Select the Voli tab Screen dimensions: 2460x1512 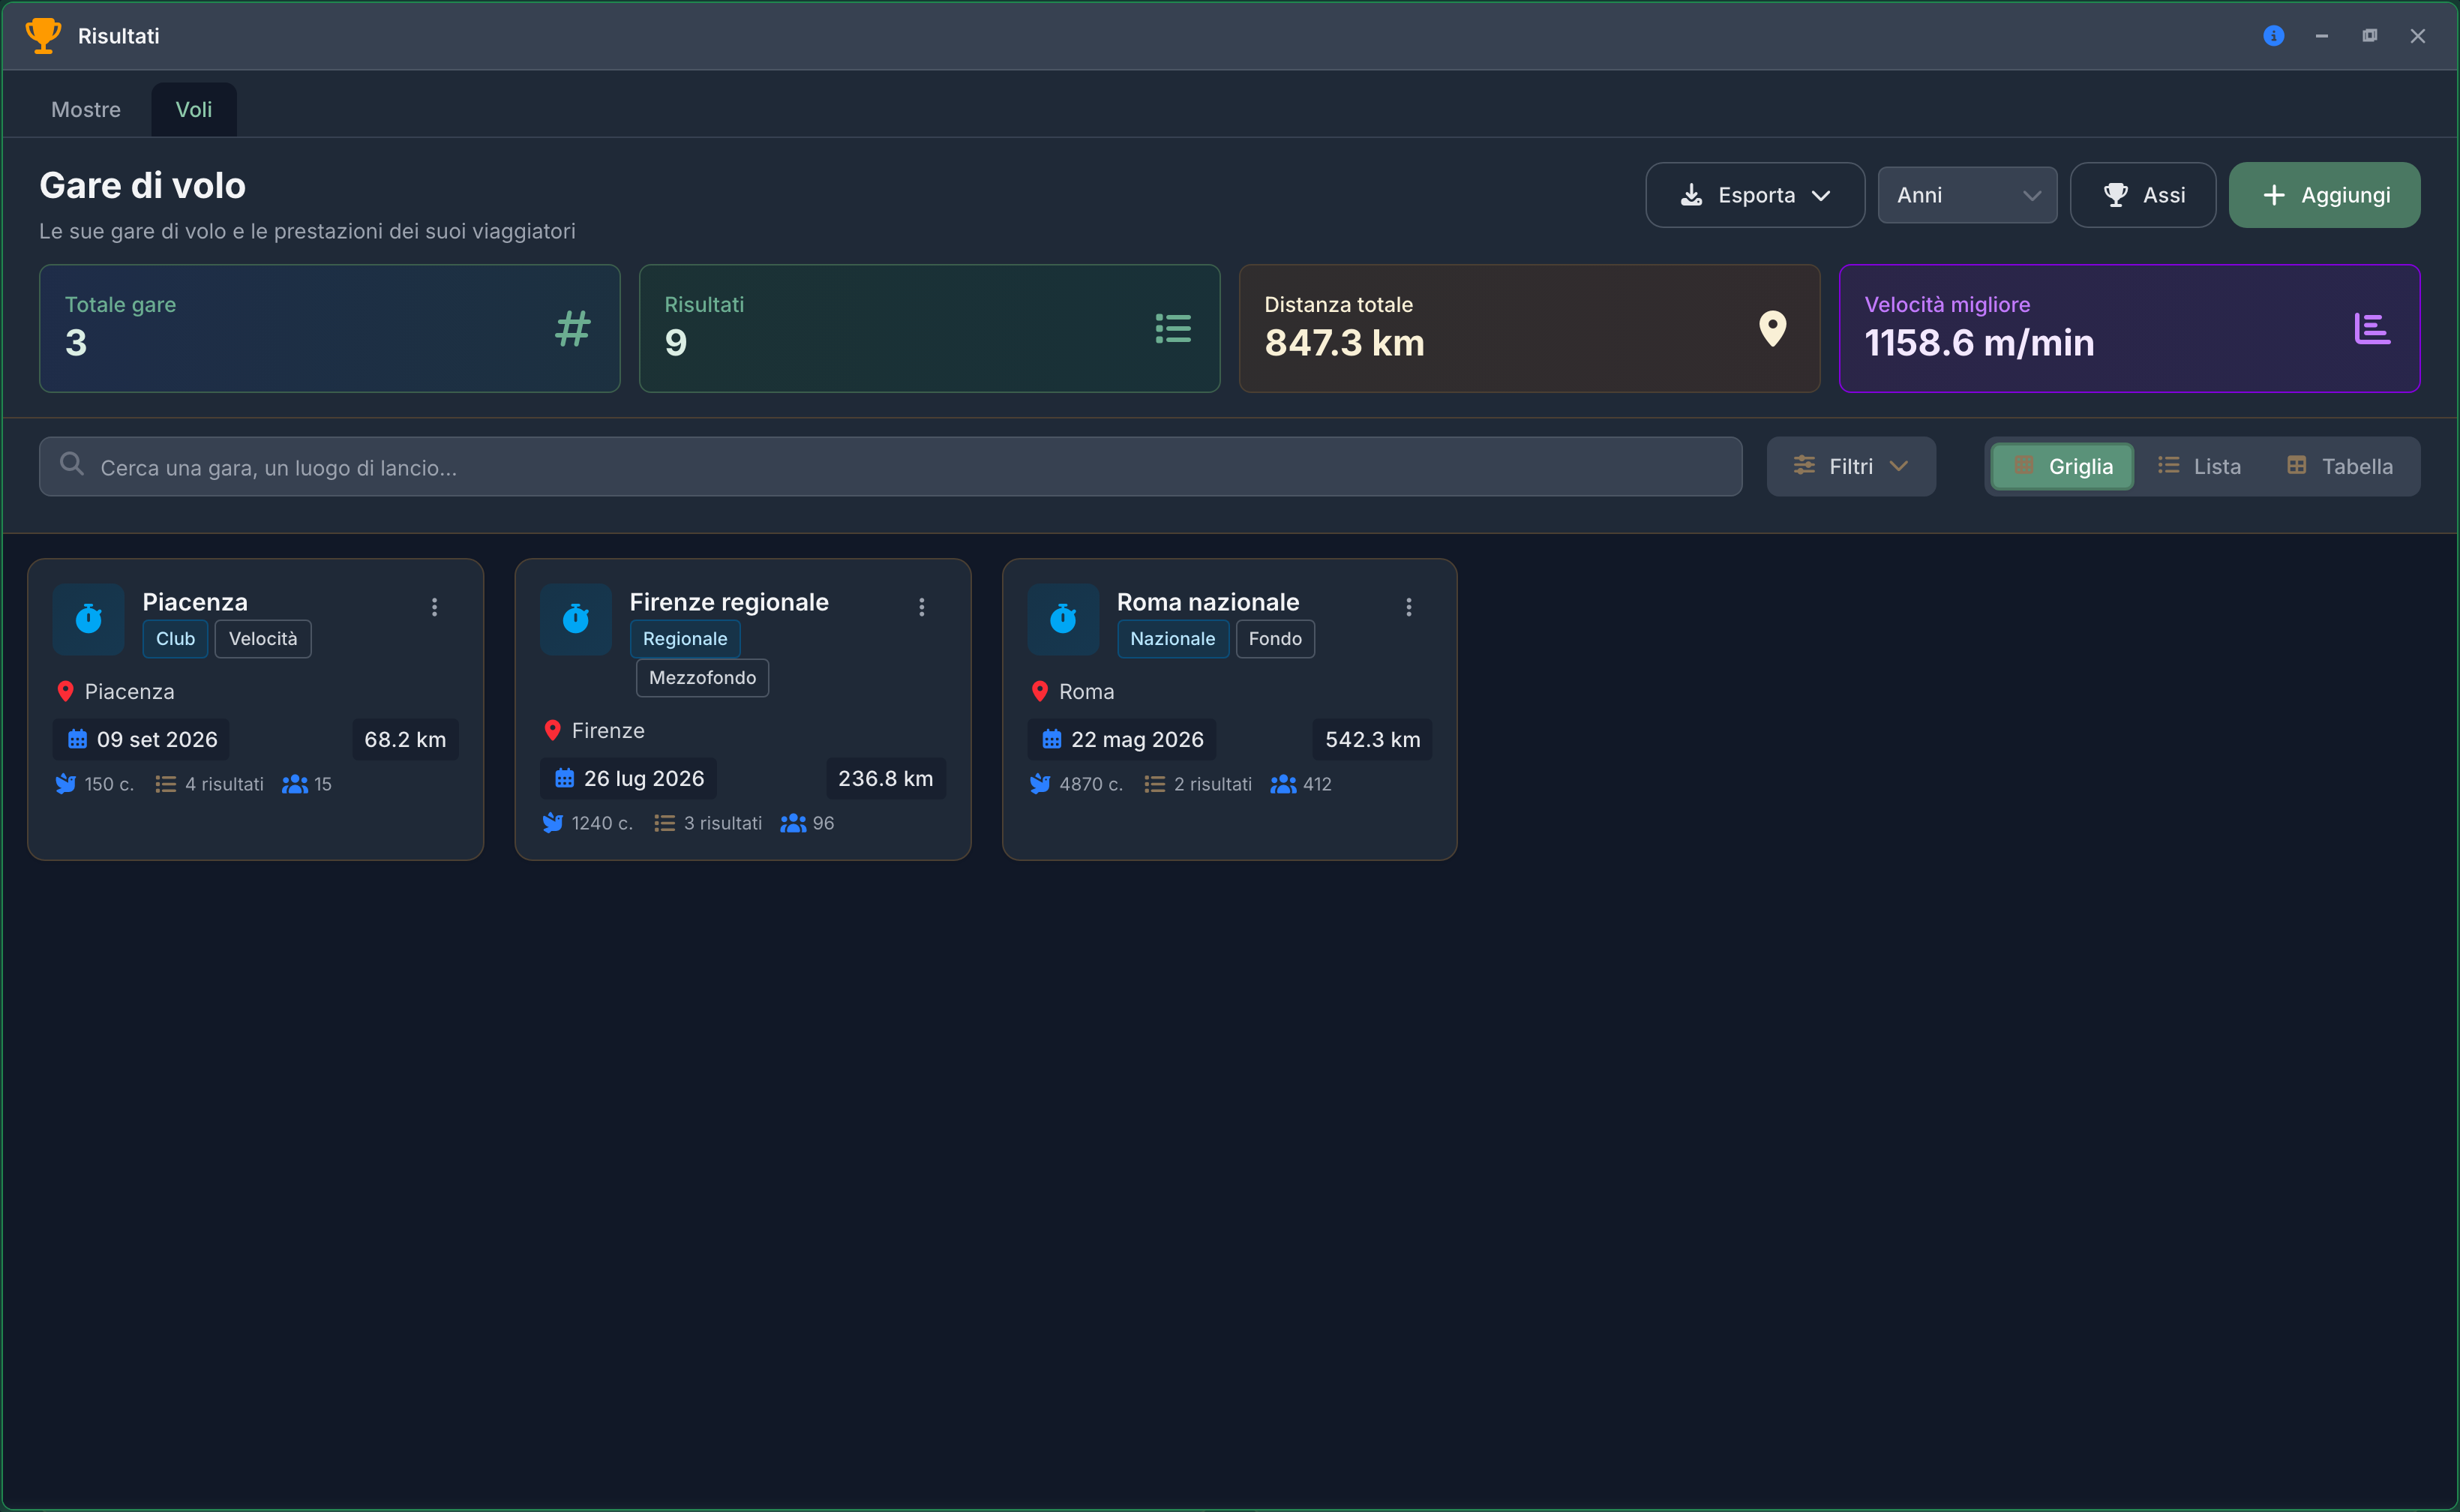(x=194, y=110)
